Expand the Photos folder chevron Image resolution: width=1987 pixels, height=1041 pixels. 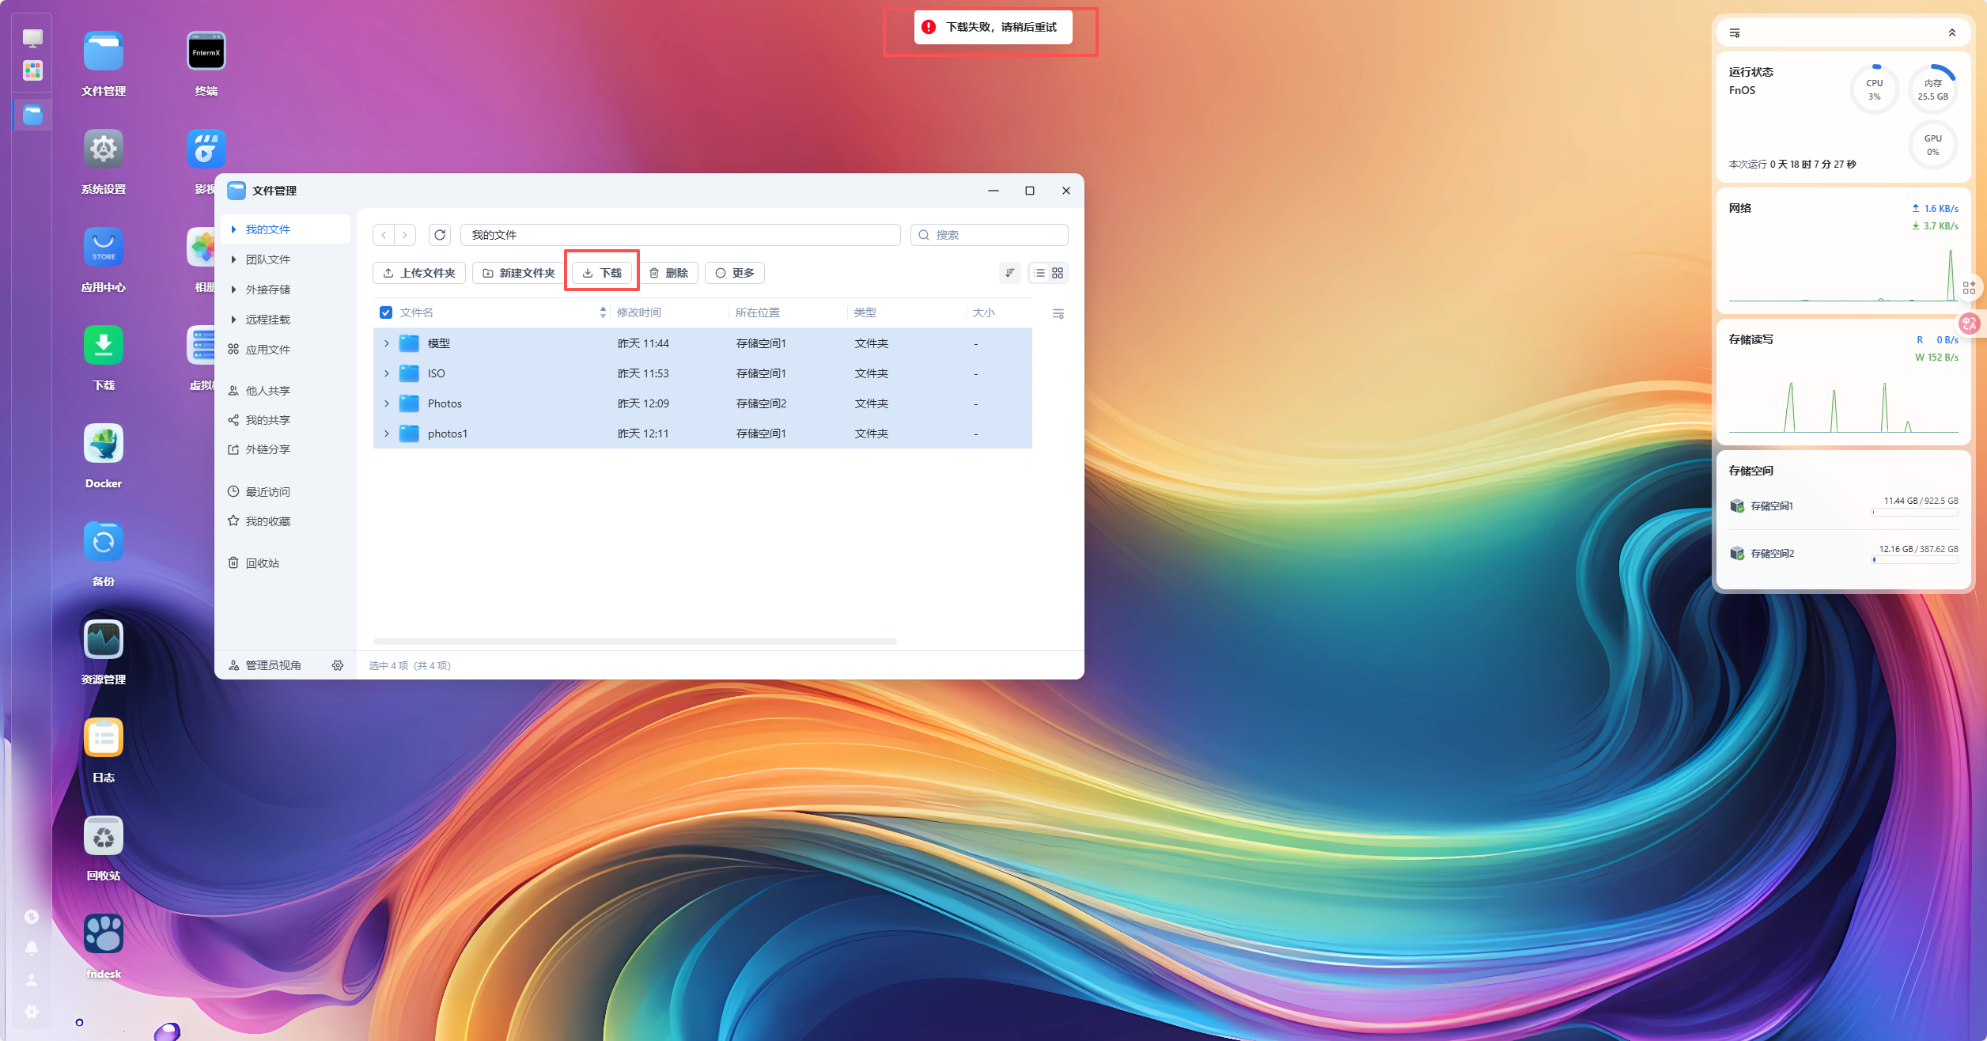click(387, 403)
